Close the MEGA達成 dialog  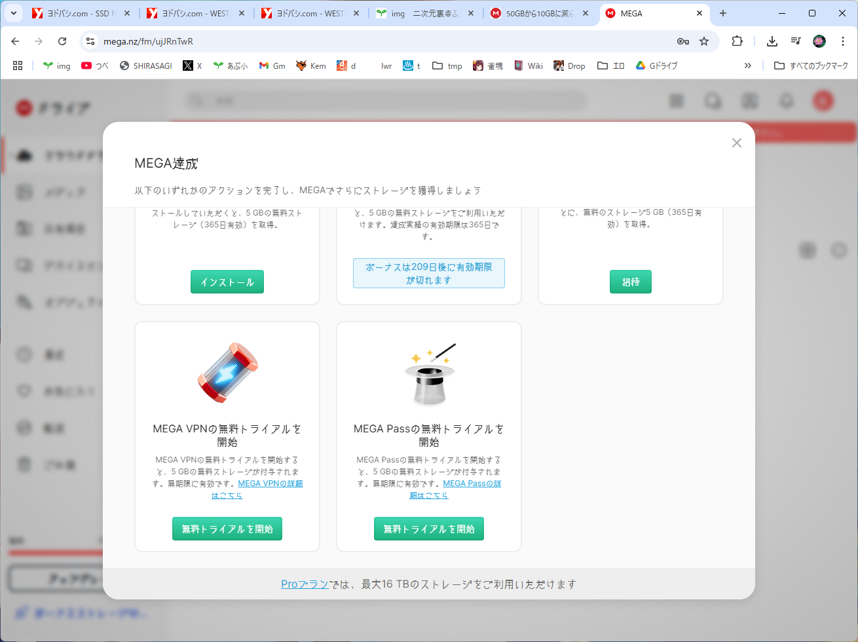(736, 143)
